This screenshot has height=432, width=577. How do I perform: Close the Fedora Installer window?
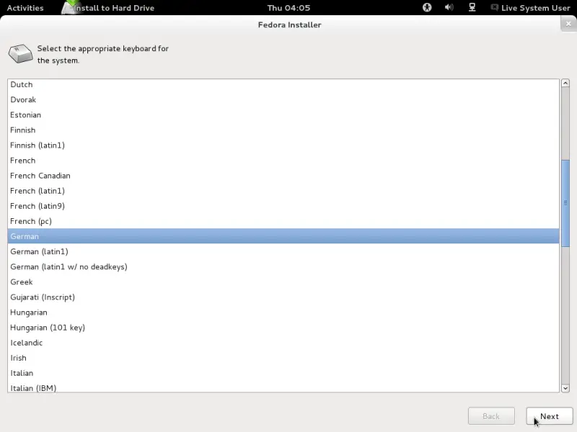(x=568, y=24)
